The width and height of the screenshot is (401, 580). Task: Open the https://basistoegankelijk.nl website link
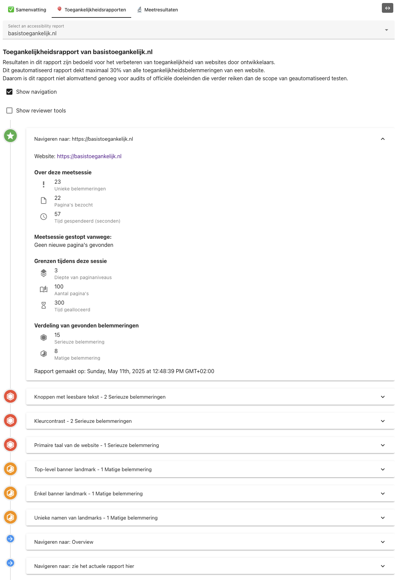click(89, 156)
